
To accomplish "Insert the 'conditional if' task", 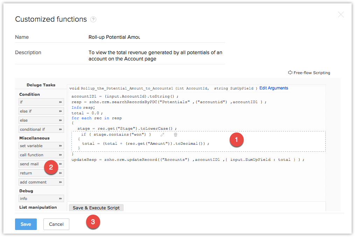I will pos(41,129).
